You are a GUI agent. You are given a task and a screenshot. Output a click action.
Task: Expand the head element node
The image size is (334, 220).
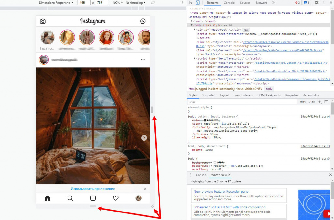(x=192, y=21)
